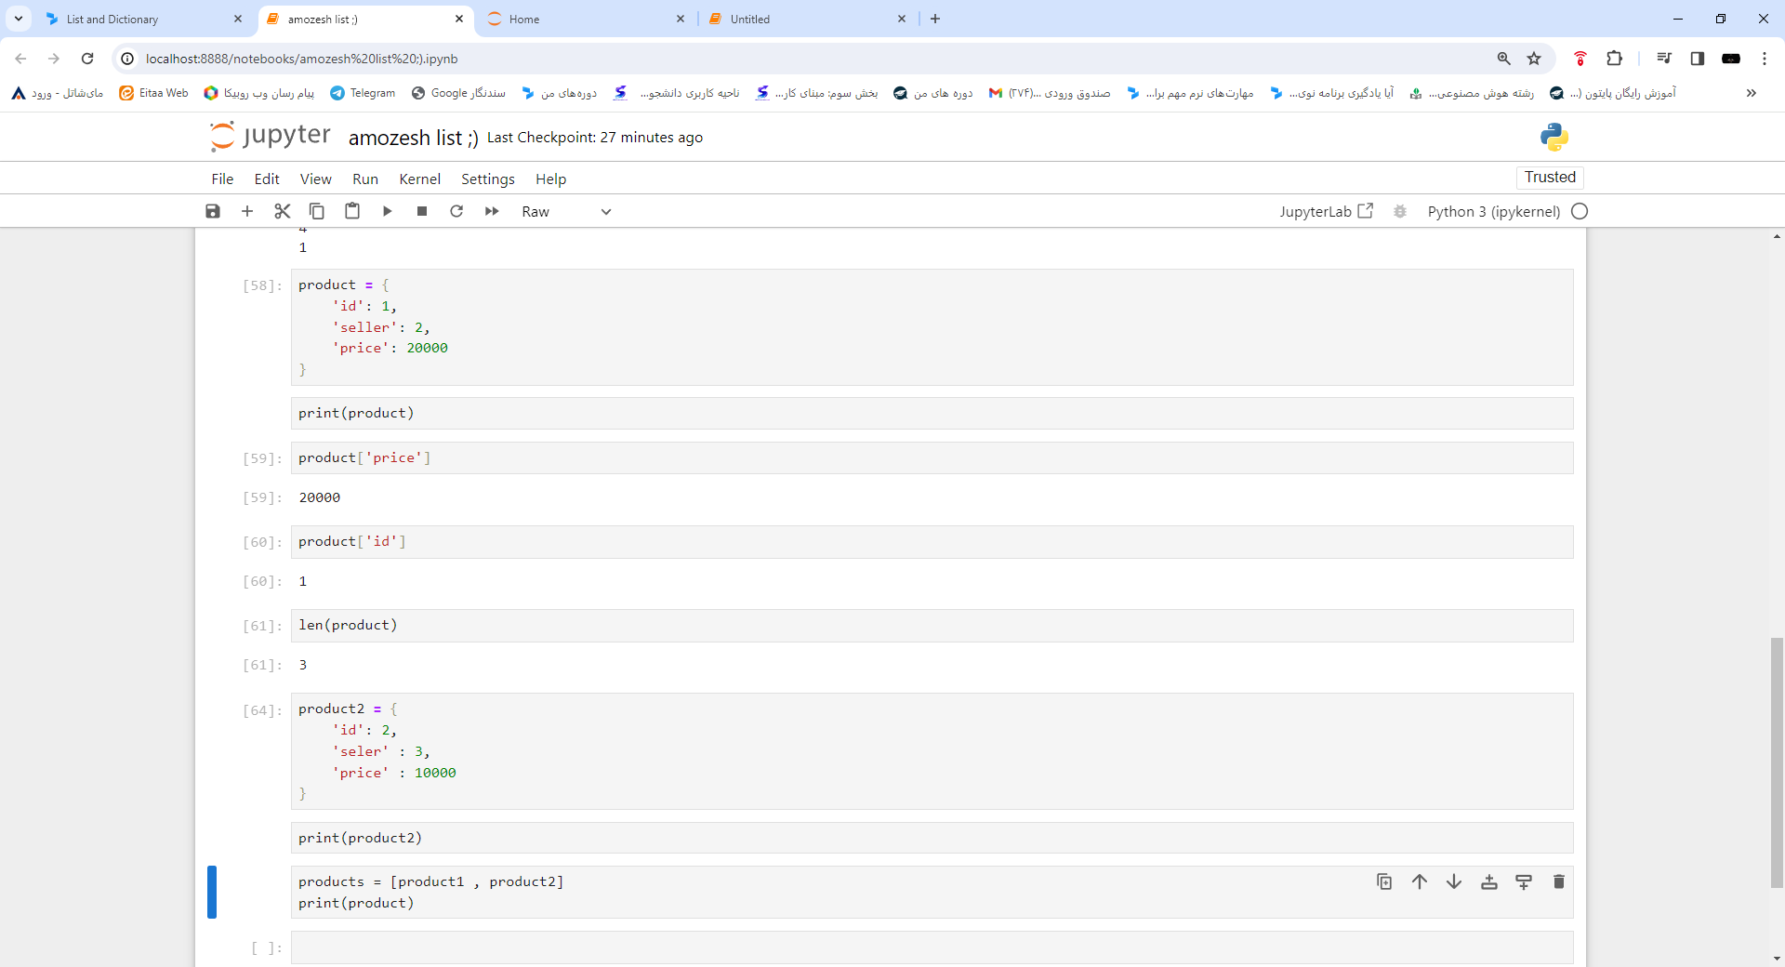Restart kernel and run all cells icon
1785x967 pixels.
(x=492, y=211)
